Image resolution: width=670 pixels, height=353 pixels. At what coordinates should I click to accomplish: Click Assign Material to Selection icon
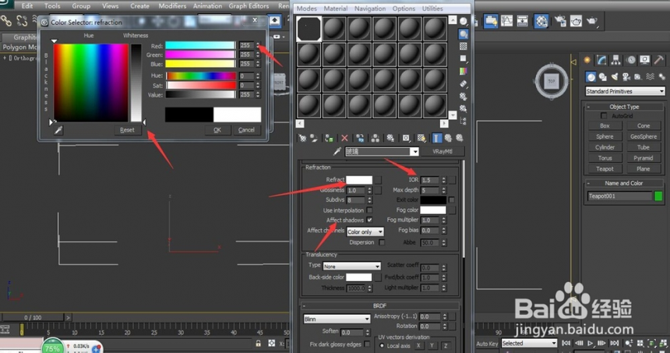coord(329,138)
